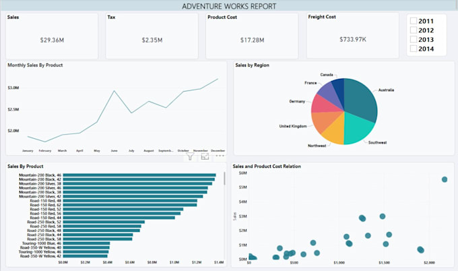
Task: Click the Product Cost card value
Action: (252, 40)
